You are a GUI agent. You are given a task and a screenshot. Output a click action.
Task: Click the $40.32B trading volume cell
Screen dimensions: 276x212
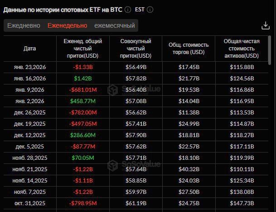tap(189, 169)
